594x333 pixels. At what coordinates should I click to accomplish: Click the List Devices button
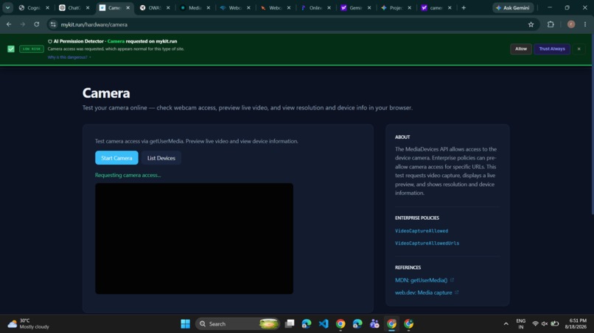(x=161, y=157)
